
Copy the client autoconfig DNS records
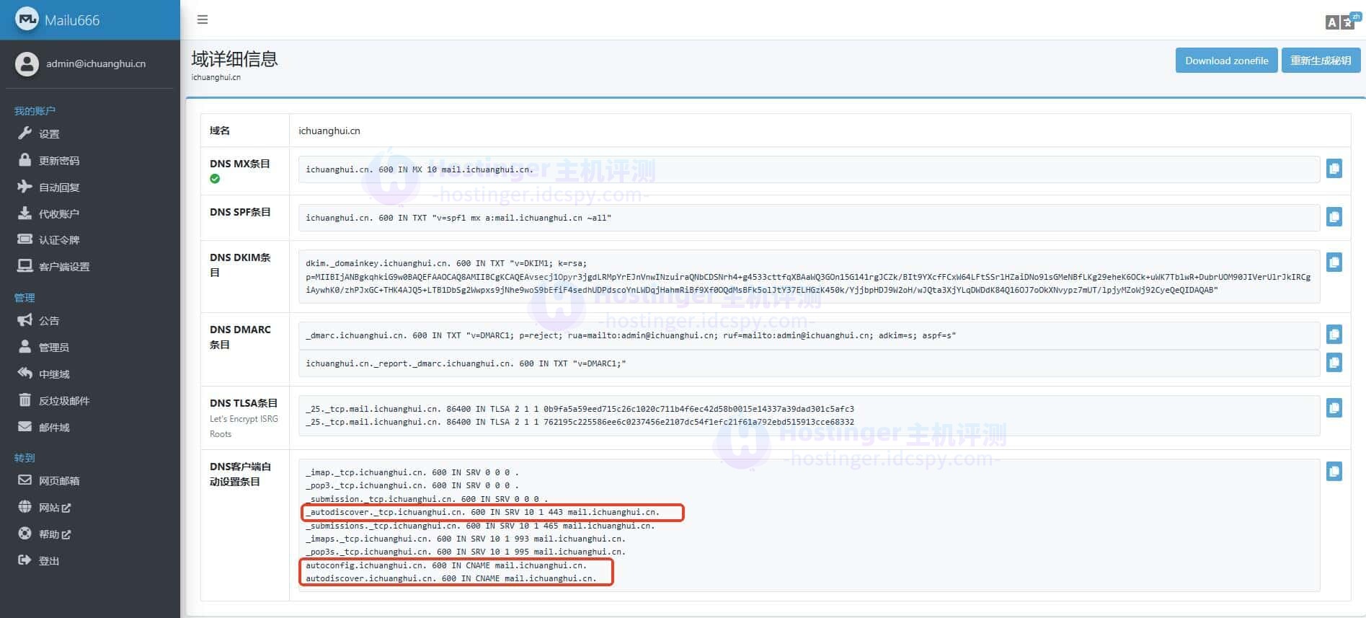[1334, 472]
